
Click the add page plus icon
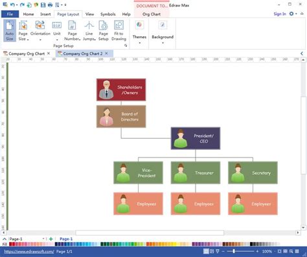click(51, 239)
